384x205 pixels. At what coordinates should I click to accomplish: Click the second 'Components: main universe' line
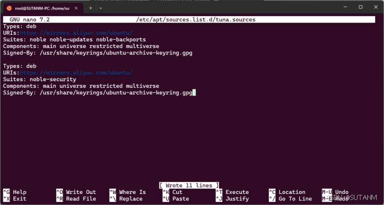point(81,86)
